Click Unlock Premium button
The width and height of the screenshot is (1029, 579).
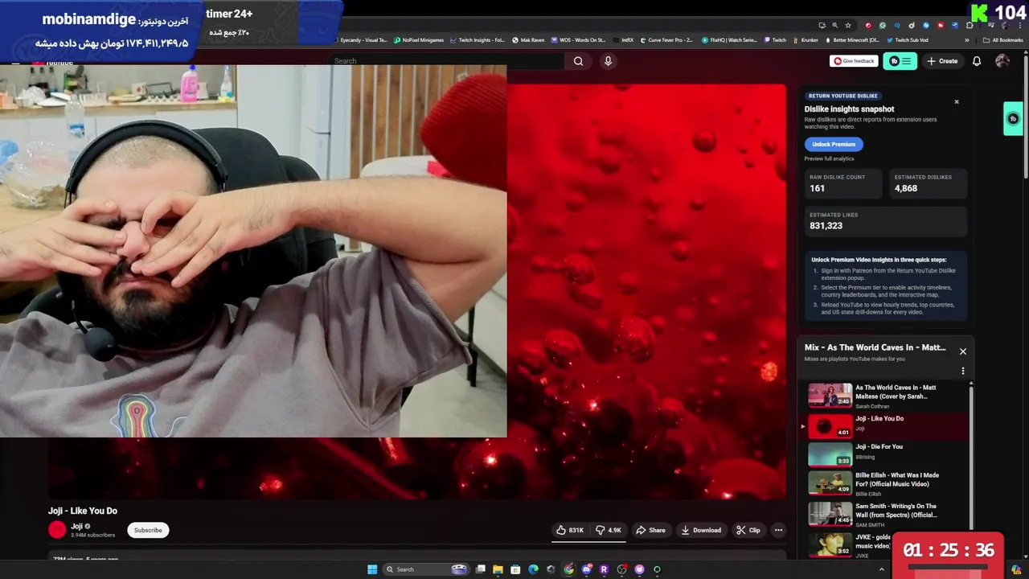pyautogui.click(x=834, y=145)
